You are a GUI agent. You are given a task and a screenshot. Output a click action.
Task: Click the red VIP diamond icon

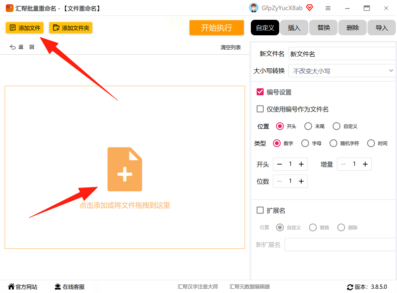(309, 8)
